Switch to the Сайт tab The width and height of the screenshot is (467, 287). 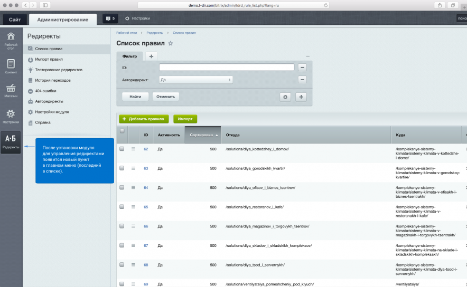pos(15,20)
